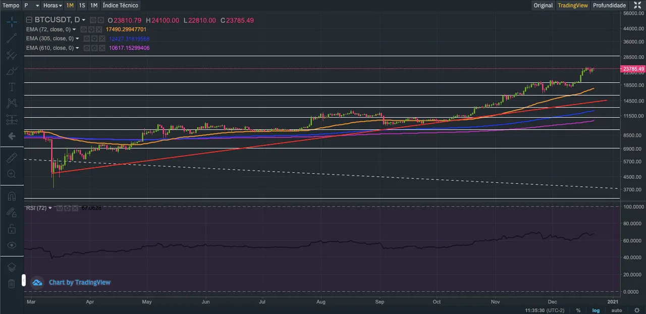Open the Índice Técnico menu
This screenshot has width=646, height=314.
pyautogui.click(x=120, y=5)
